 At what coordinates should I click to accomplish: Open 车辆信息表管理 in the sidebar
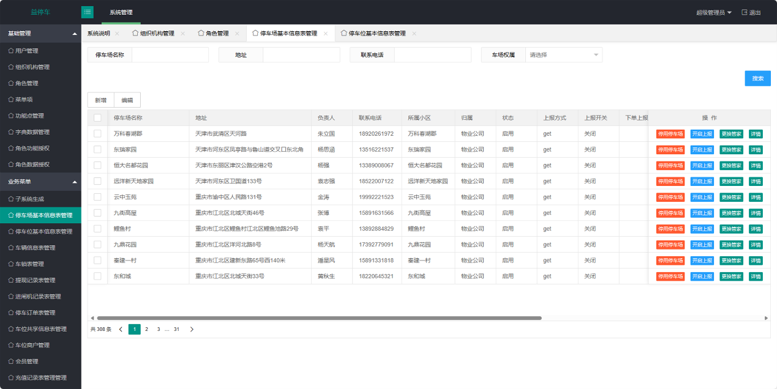35,248
